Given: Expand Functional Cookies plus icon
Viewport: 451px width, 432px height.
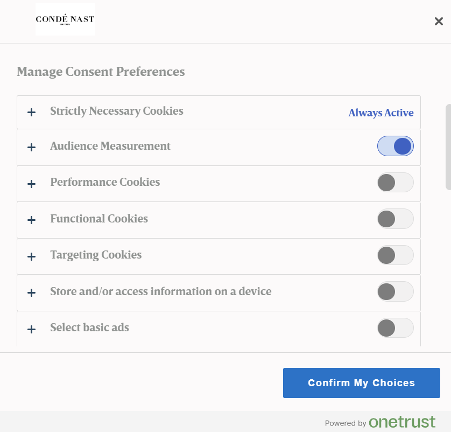Looking at the screenshot, I should pos(32,220).
